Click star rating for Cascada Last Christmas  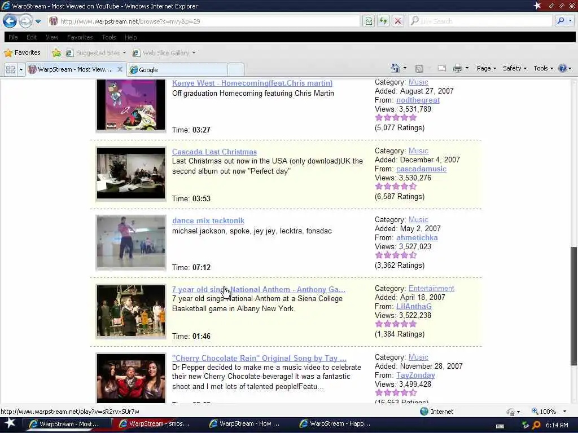[x=396, y=186]
